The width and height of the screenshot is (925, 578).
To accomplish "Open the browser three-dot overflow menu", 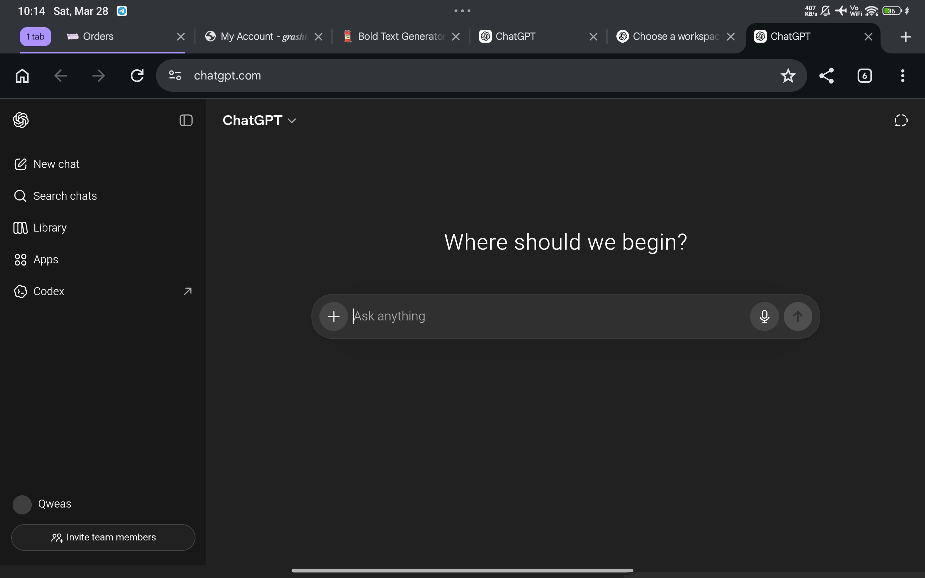I will tap(903, 76).
